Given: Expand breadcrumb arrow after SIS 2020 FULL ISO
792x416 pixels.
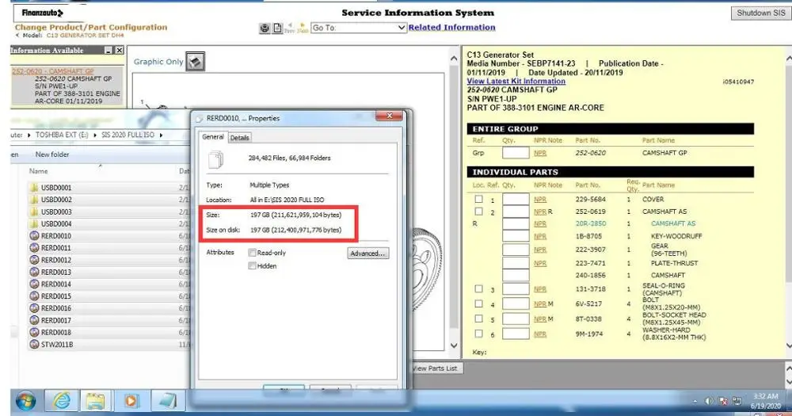Looking at the screenshot, I should 161,135.
